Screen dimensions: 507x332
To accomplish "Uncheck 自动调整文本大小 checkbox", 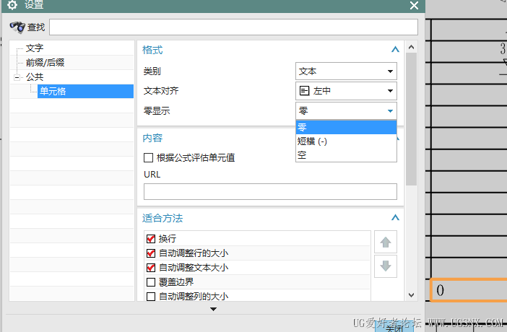I will (x=151, y=268).
